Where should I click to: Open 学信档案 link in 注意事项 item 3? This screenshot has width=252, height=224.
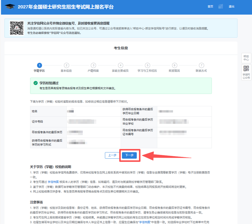pos(145,222)
